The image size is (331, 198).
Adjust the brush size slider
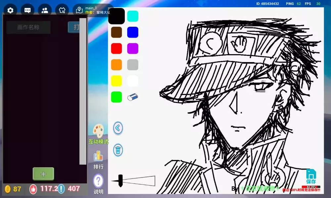click(120, 181)
